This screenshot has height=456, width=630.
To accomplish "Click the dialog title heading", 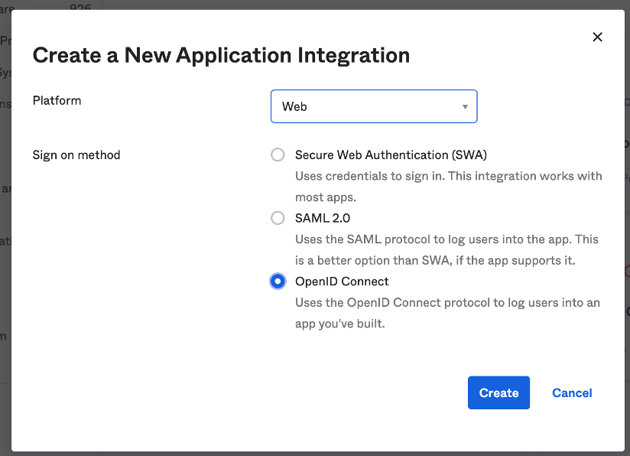I will pyautogui.click(x=221, y=55).
